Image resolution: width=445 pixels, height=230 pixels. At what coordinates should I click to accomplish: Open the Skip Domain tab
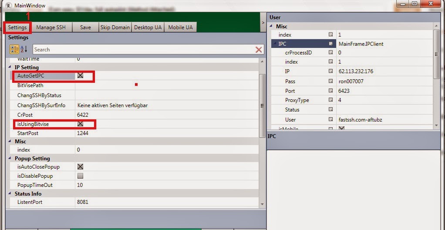coord(115,27)
